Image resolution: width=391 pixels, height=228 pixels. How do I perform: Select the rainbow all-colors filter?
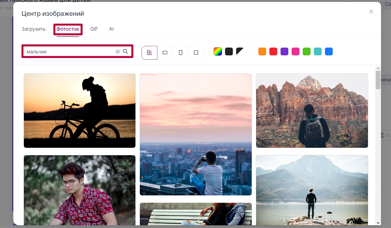218,51
